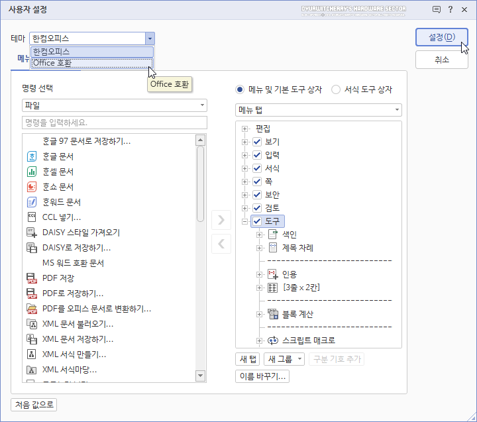Image resolution: width=477 pixels, height=422 pixels.
Task: Collapse the 도구 tree node
Action: [x=244, y=221]
